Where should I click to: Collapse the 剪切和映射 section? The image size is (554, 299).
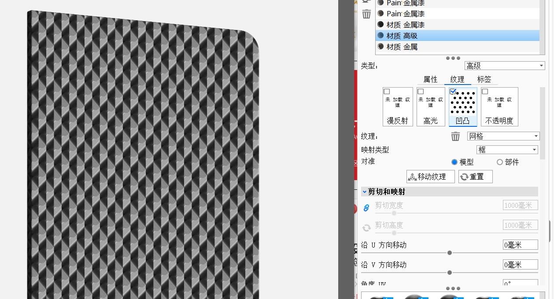click(365, 192)
